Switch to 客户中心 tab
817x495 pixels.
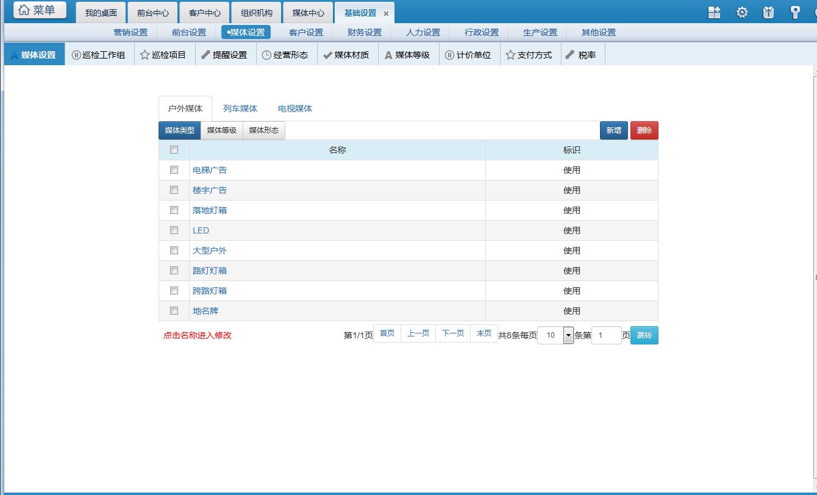(x=204, y=13)
